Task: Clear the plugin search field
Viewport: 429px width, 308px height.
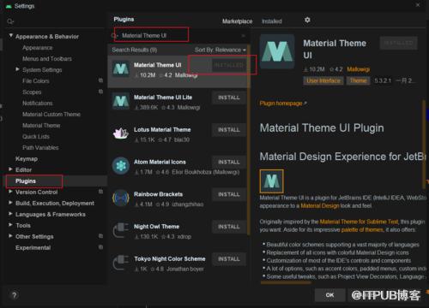Action: click(243, 36)
